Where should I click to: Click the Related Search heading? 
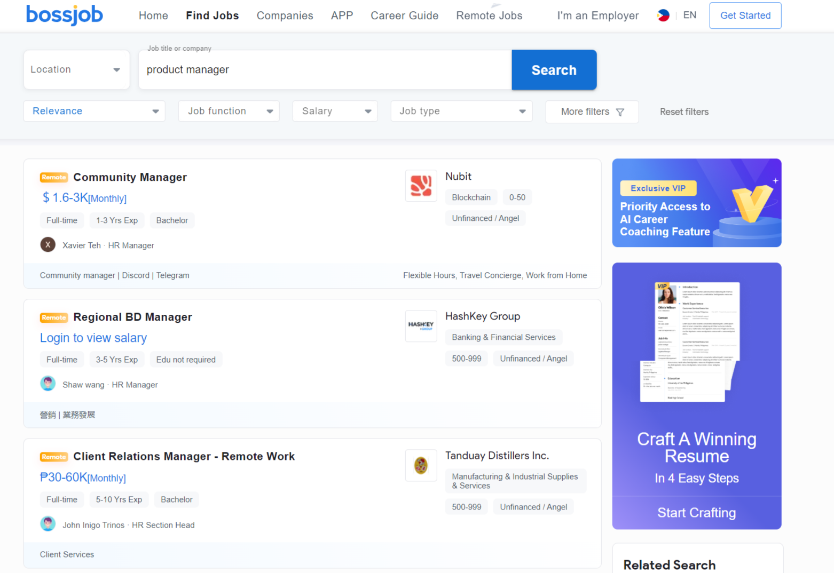tap(670, 565)
